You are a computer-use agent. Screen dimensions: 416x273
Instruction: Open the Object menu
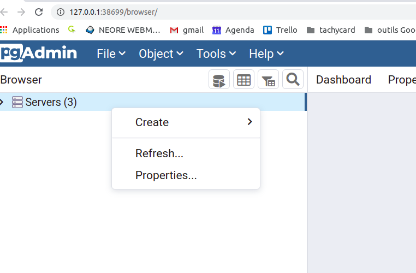[161, 54]
